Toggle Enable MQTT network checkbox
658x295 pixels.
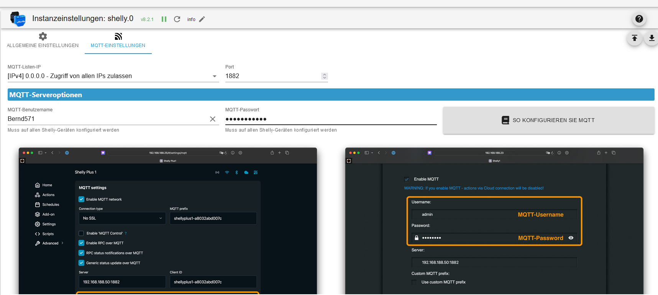click(81, 199)
